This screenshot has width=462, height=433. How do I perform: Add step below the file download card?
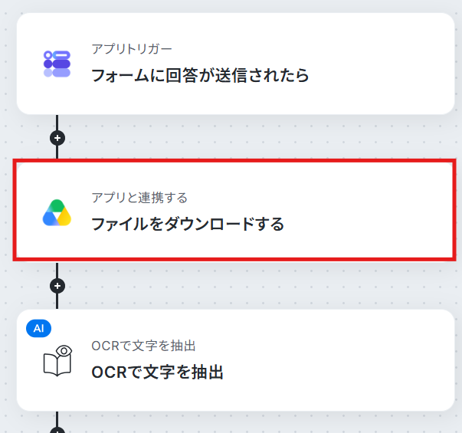pyautogui.click(x=57, y=286)
